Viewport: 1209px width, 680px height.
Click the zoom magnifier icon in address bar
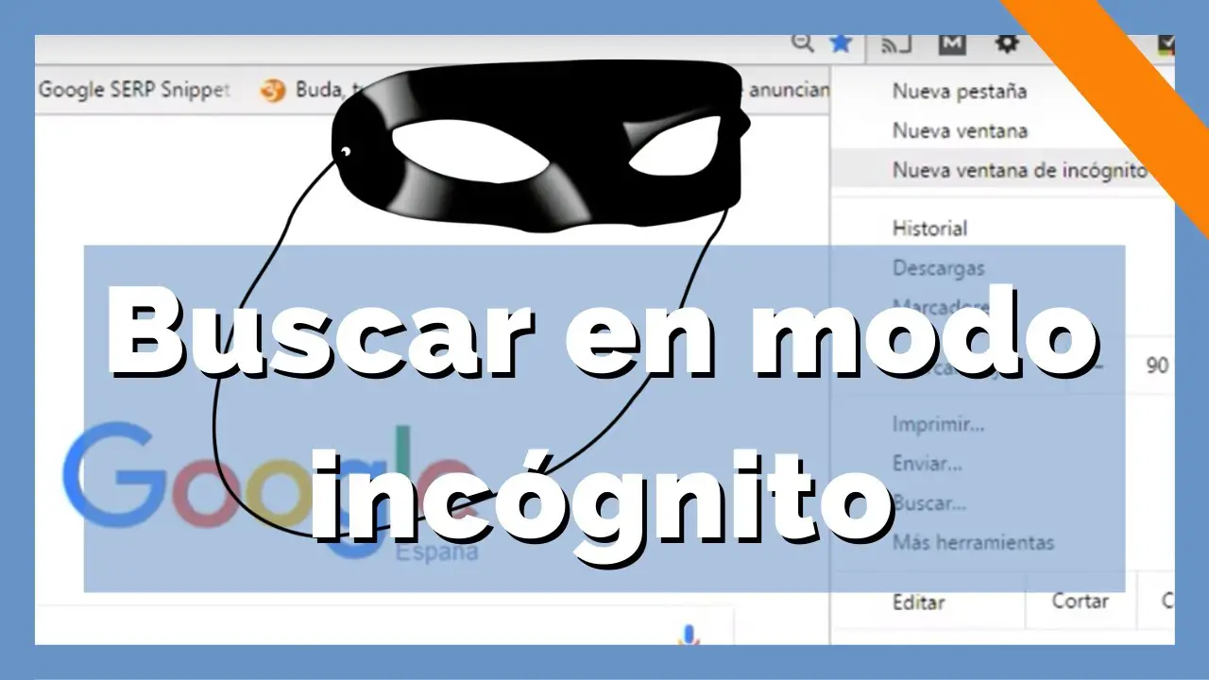coord(804,42)
